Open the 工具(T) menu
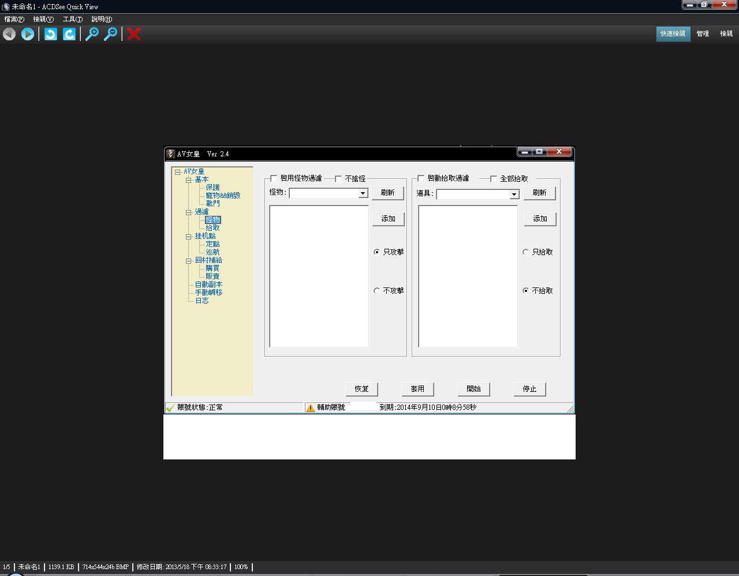This screenshot has height=576, width=739. click(x=73, y=19)
